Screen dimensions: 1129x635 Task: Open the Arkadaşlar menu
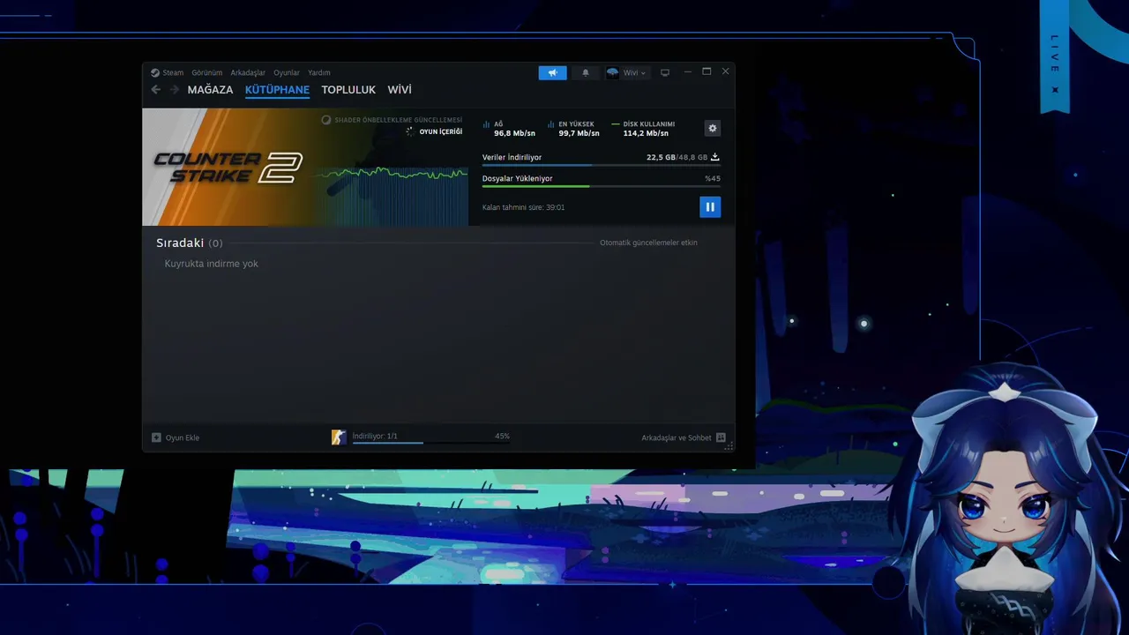[x=248, y=72]
